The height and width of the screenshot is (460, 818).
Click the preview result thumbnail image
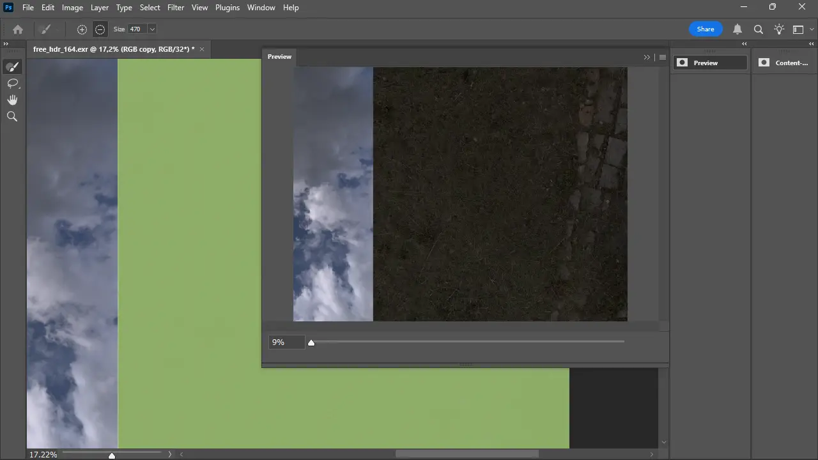460,194
